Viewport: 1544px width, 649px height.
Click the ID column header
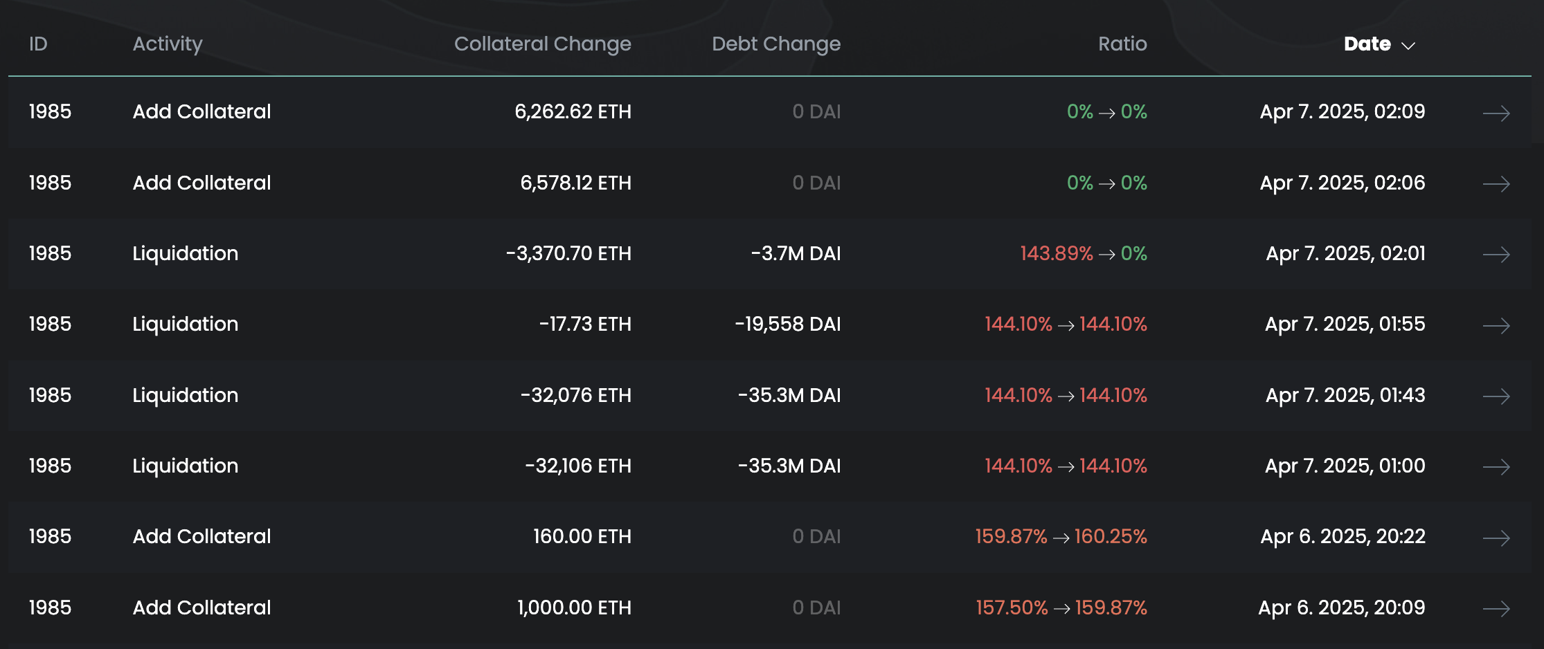(38, 44)
